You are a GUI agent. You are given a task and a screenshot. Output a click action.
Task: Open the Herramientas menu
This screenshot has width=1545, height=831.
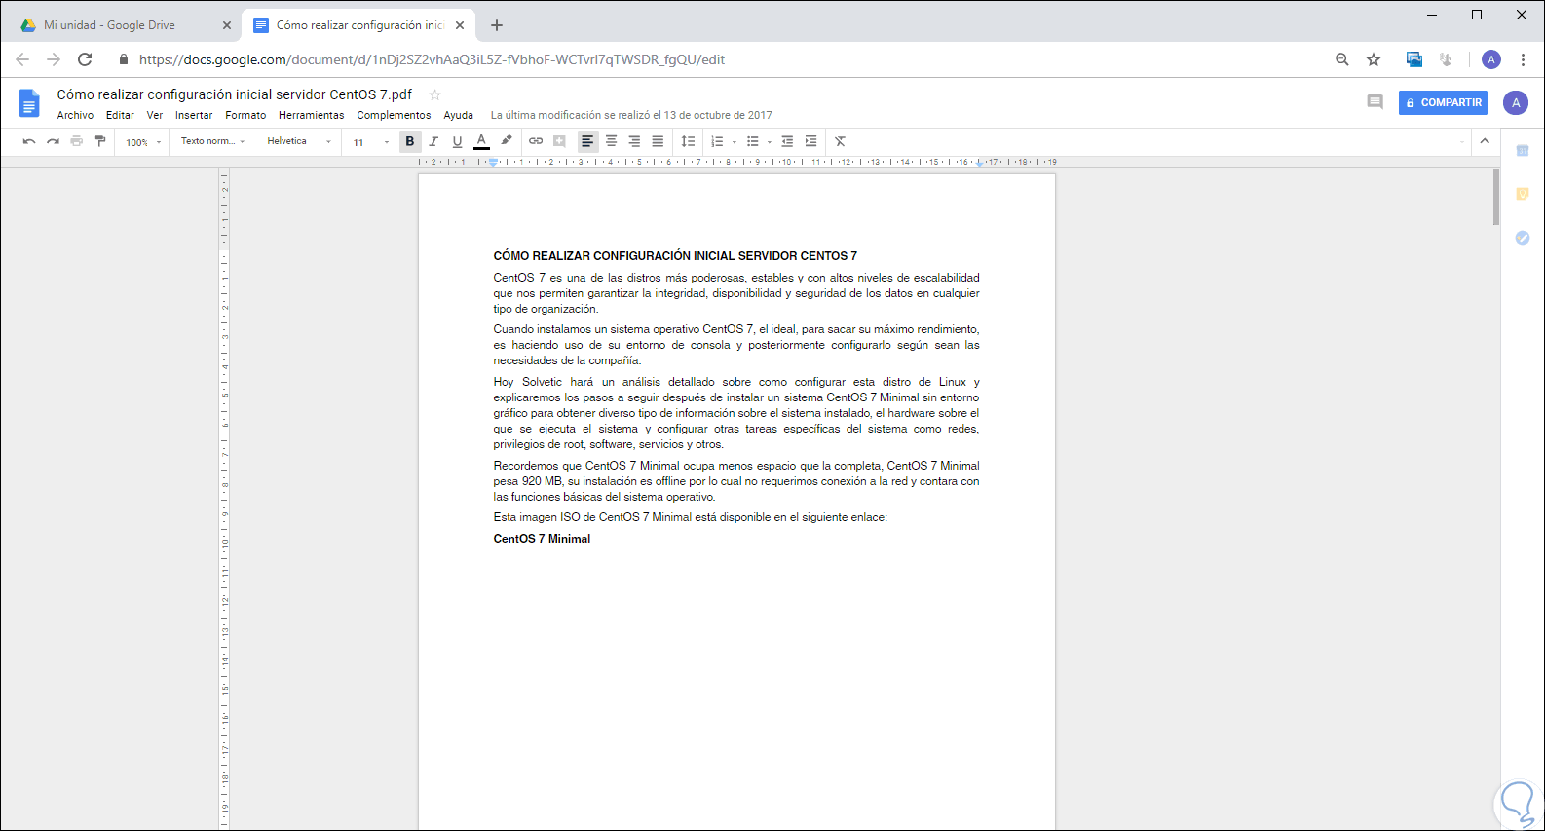(312, 115)
